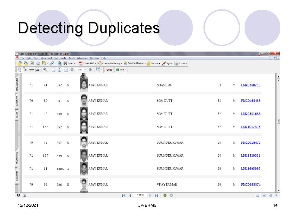Image resolution: width=295 pixels, height=221 pixels.
Task: Click the vertical scrollbar thumb
Action: pos(279,121)
